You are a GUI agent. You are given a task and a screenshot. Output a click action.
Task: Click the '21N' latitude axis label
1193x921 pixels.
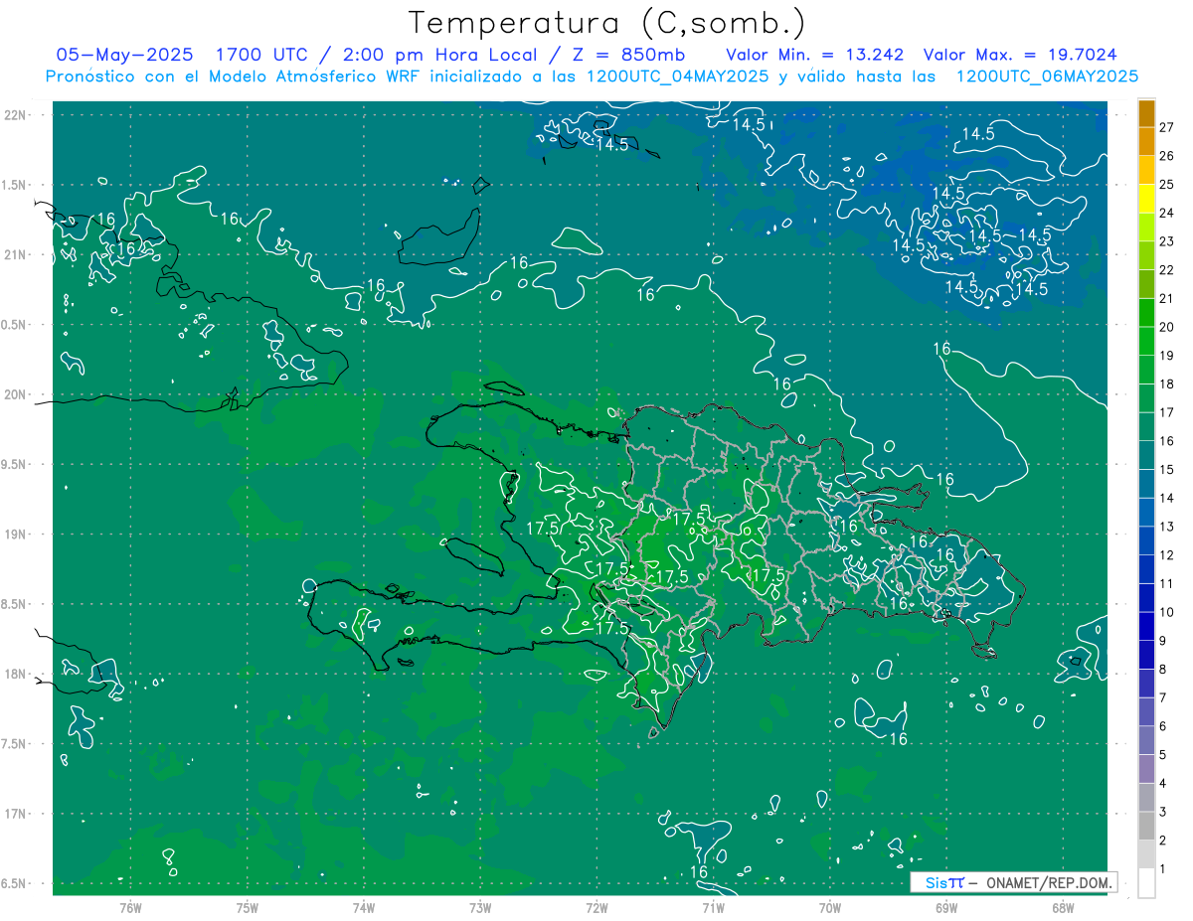16,255
